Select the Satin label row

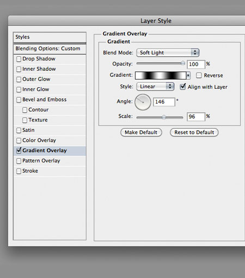pos(50,130)
